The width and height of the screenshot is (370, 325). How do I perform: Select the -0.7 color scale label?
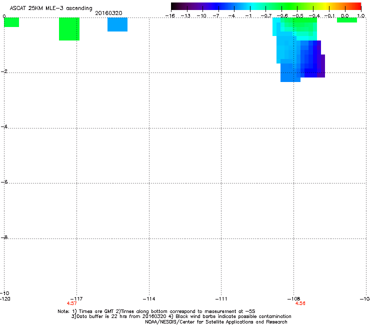tap(266, 16)
